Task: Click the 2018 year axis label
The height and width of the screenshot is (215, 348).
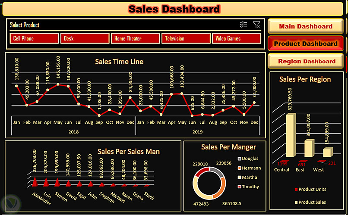Action: point(73,132)
